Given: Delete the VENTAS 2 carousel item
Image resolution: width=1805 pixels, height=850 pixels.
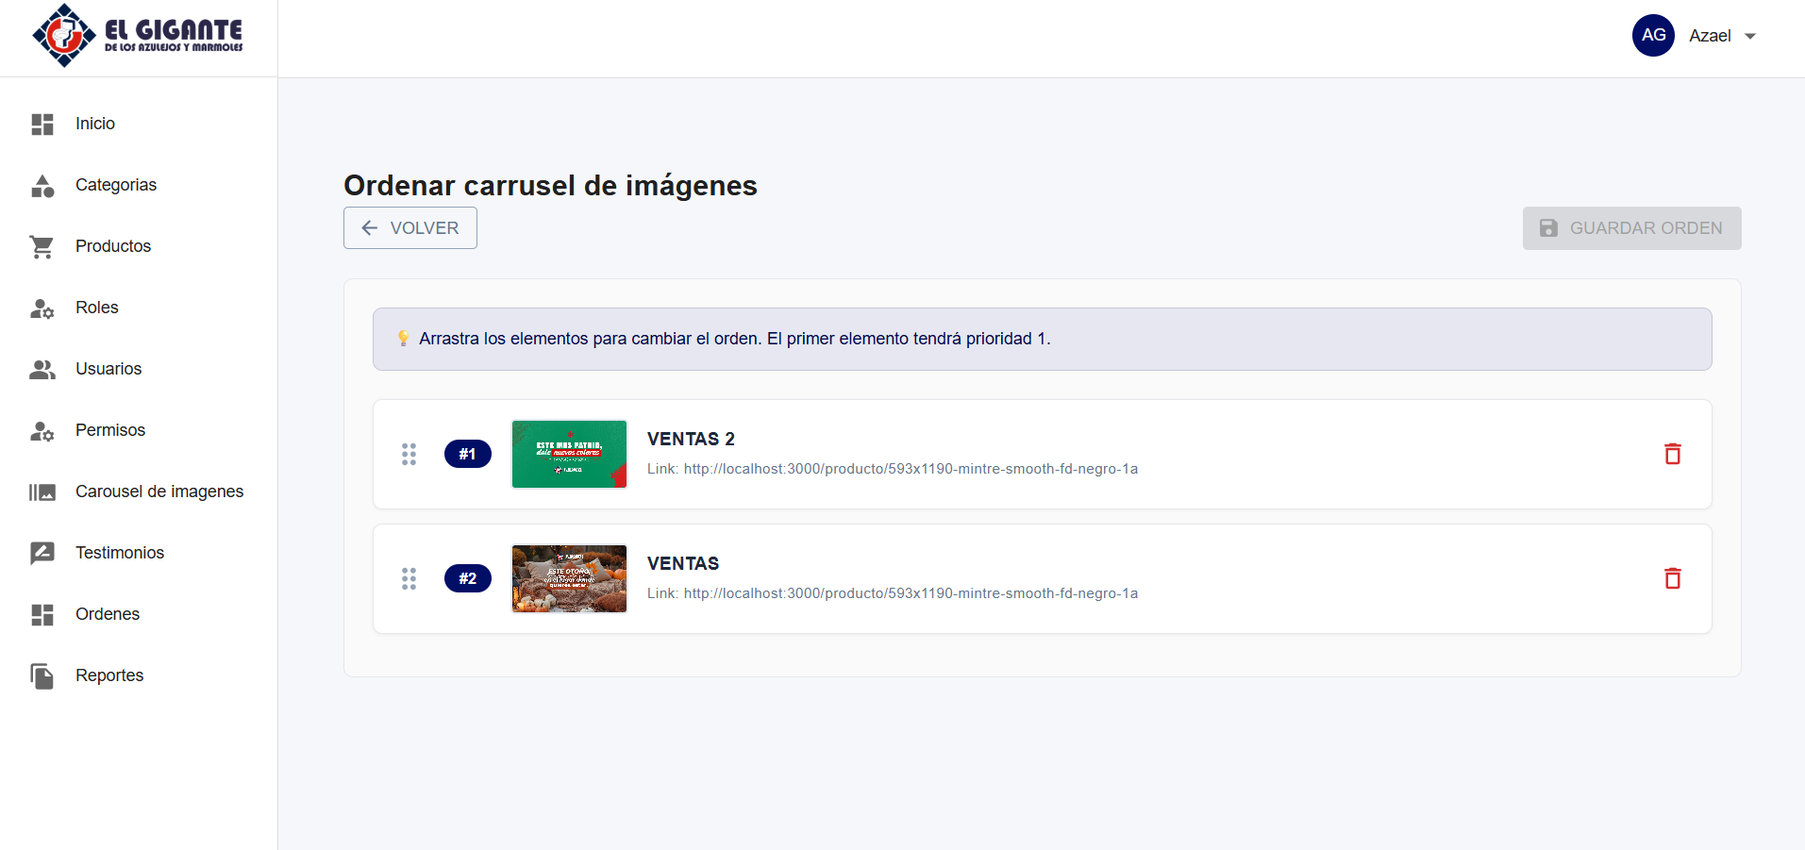Looking at the screenshot, I should [1672, 454].
